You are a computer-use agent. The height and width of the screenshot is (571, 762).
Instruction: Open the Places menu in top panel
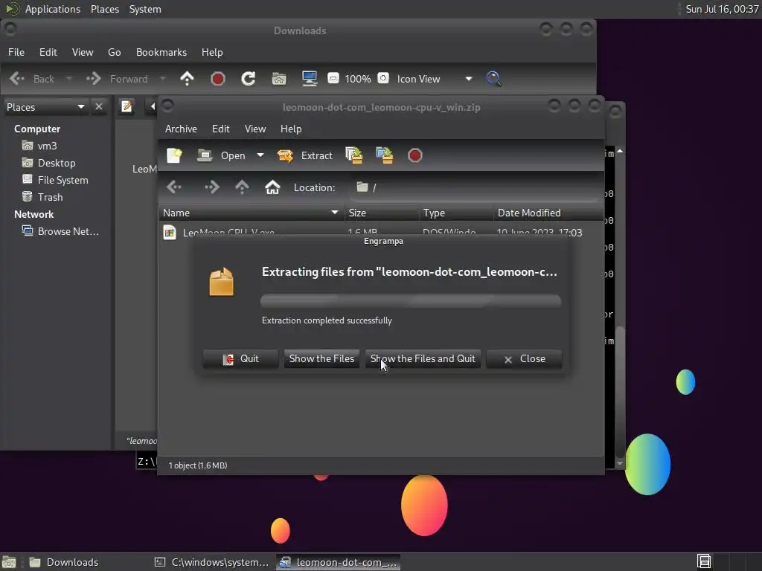pos(104,9)
